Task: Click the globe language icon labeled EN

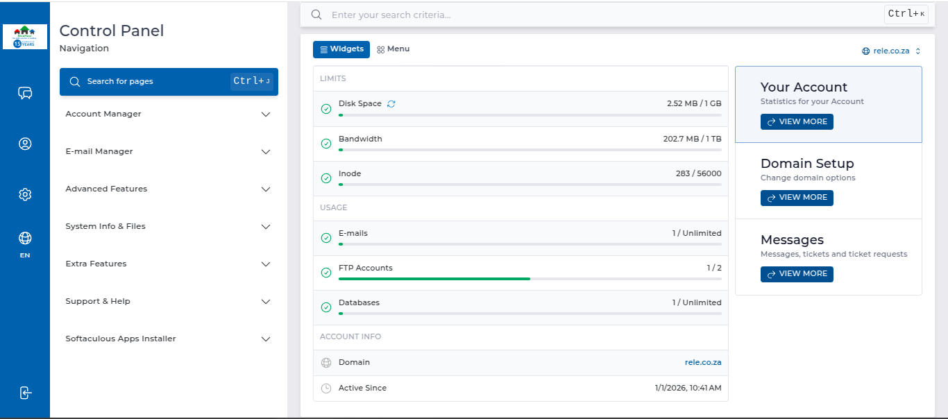Action: (x=25, y=239)
